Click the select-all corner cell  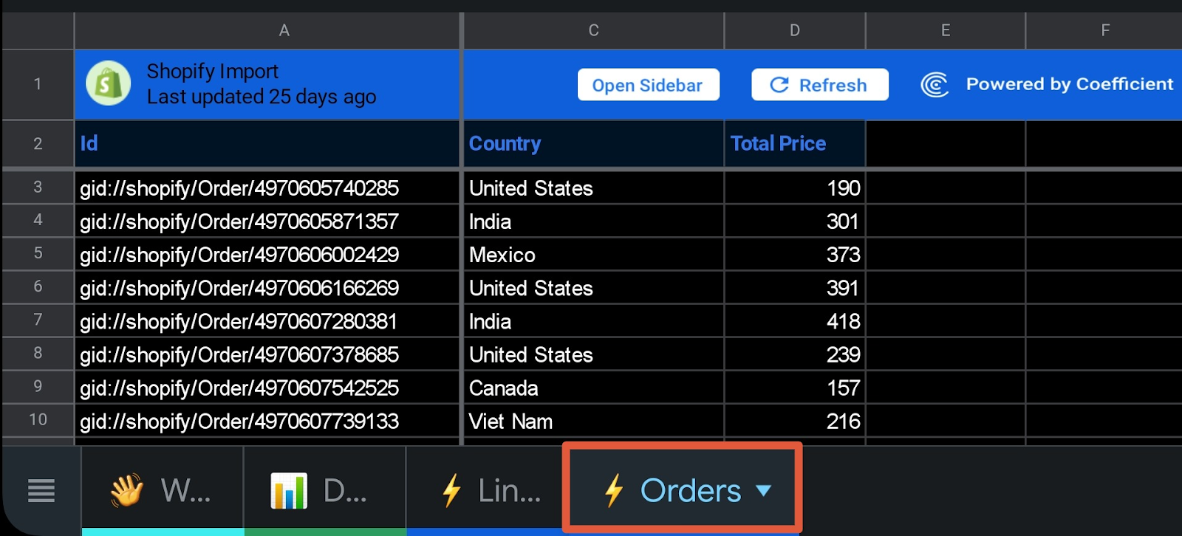point(38,30)
